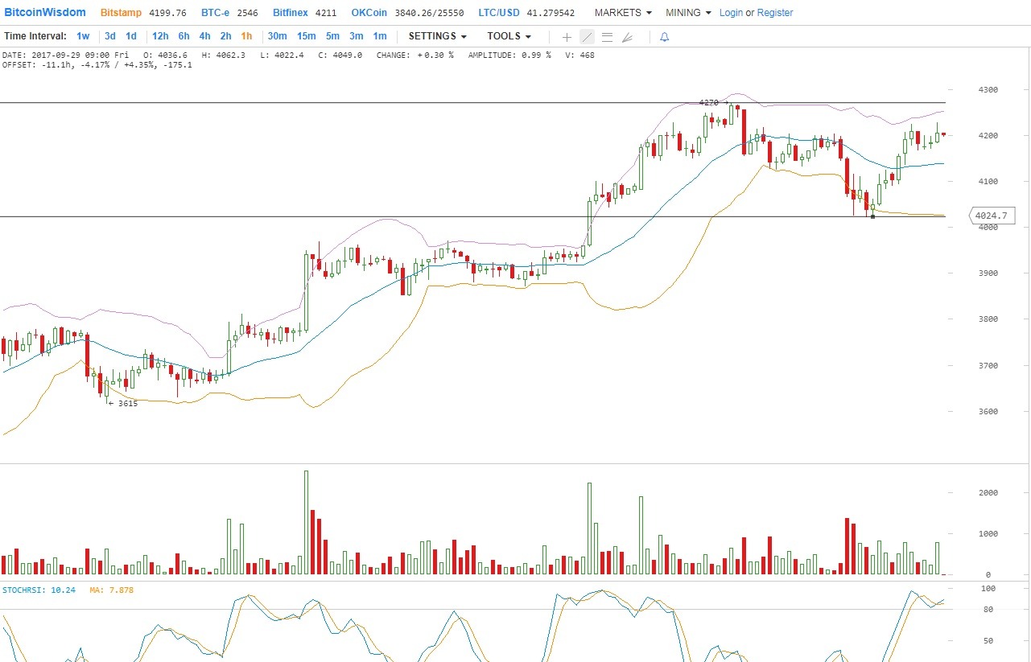Select the fan lines drawing tool
The width and height of the screenshot is (1031, 662).
pos(628,37)
